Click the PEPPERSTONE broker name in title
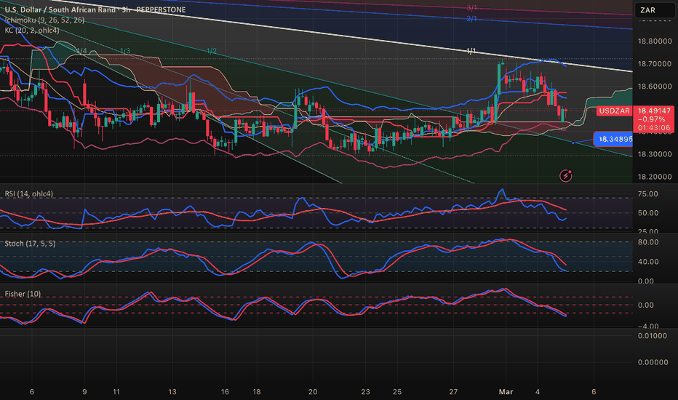The height and width of the screenshot is (400, 678). coord(161,9)
